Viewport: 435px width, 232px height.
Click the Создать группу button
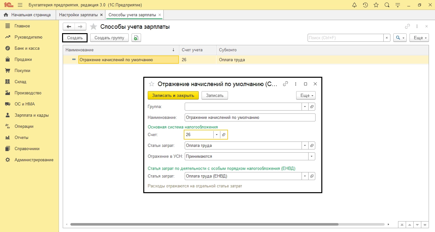pyautogui.click(x=109, y=38)
